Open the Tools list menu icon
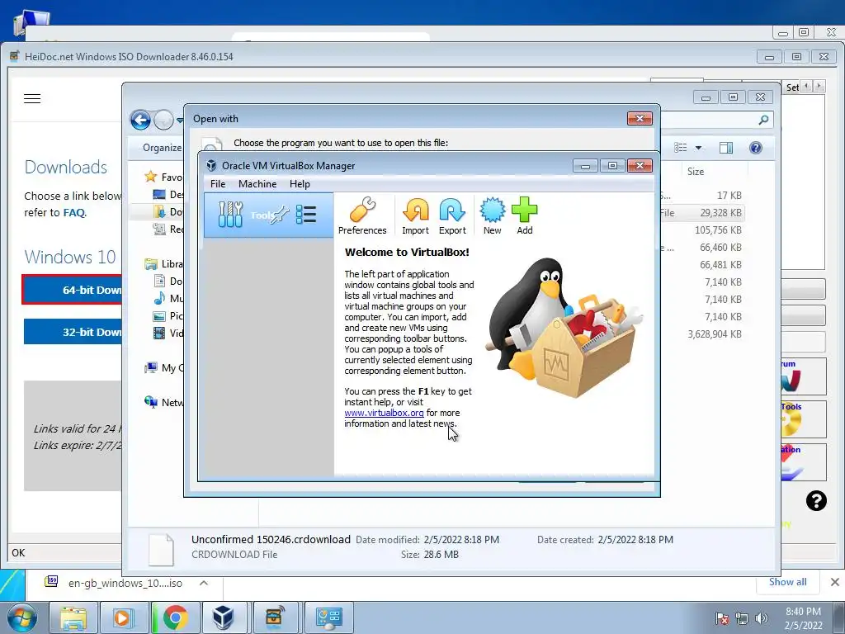The image size is (845, 634). point(305,215)
